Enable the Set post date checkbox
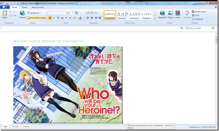The height and width of the screenshot is (131, 219). click(187, 28)
